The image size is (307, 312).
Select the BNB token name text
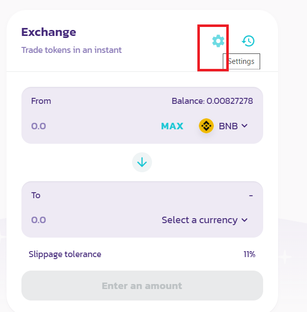tap(228, 126)
